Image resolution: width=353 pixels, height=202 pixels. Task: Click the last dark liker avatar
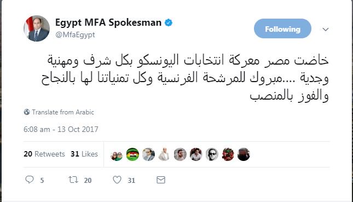244,154
